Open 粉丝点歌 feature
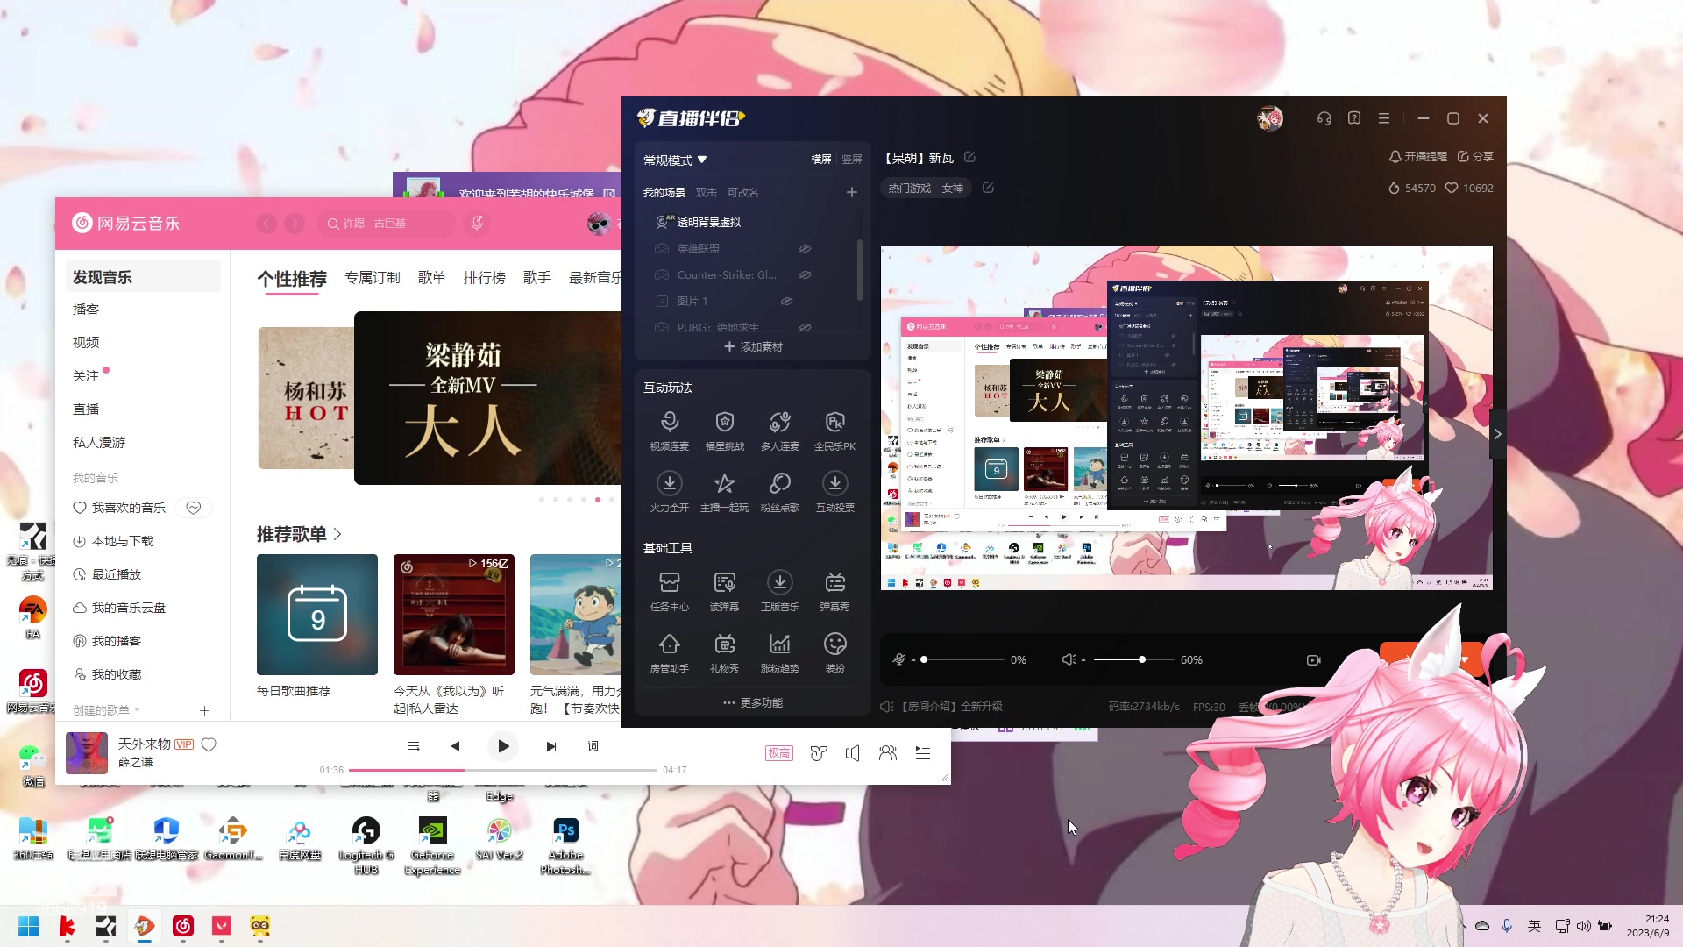Image resolution: width=1683 pixels, height=947 pixels. 779,492
